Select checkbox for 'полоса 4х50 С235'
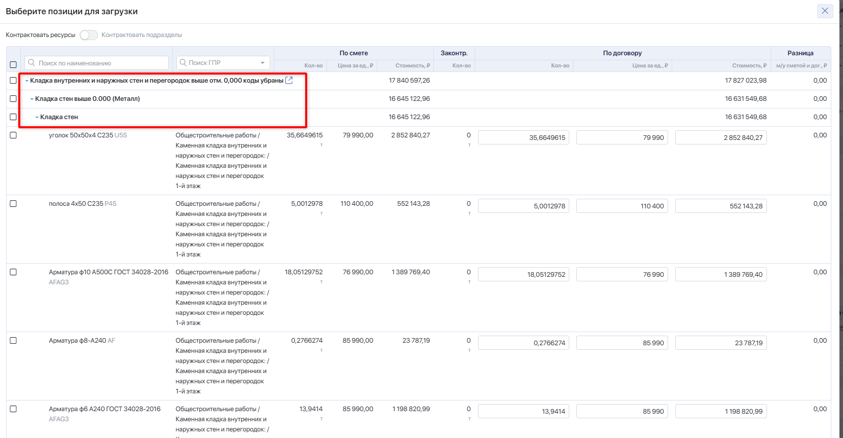 point(13,204)
